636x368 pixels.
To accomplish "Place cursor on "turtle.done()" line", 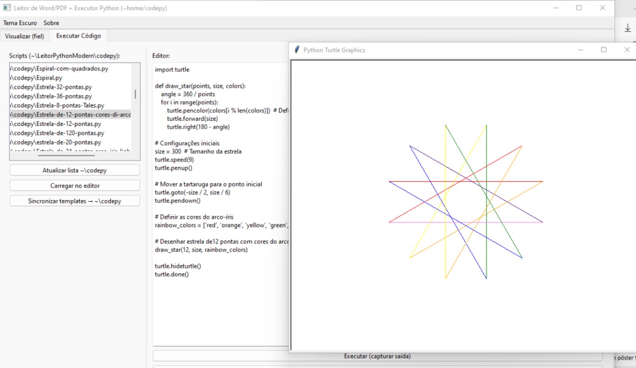I will 171,274.
